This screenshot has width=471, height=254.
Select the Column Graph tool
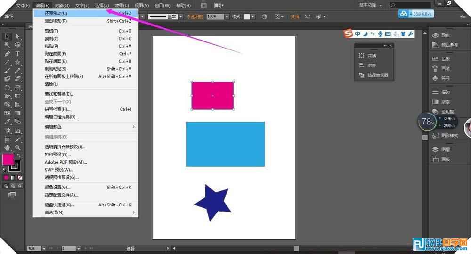point(18,131)
